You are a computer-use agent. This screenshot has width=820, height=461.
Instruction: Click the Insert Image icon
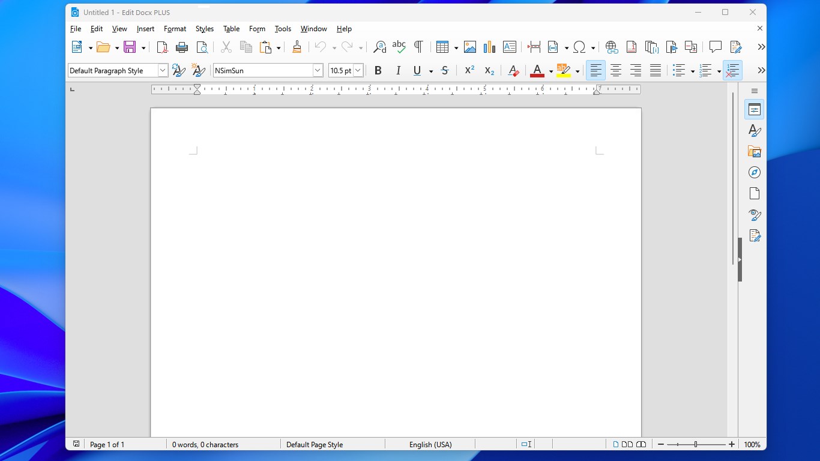coord(469,47)
